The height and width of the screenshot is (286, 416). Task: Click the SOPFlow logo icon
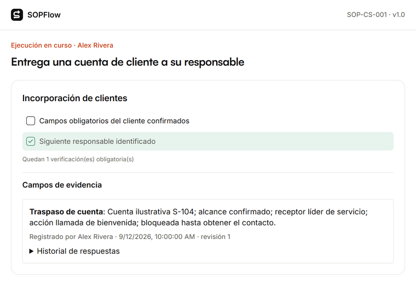click(x=17, y=15)
